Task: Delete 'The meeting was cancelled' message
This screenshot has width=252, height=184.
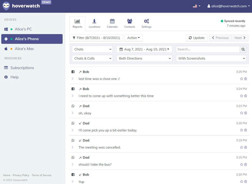Action: click(x=245, y=147)
